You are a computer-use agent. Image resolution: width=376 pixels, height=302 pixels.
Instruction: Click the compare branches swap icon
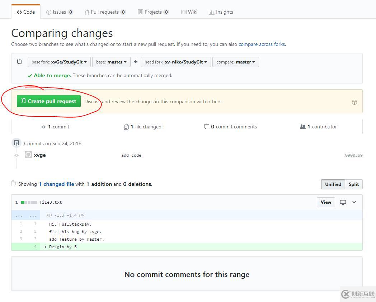[x=19, y=62]
